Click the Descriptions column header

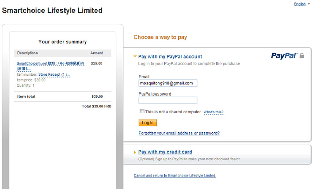point(27,53)
